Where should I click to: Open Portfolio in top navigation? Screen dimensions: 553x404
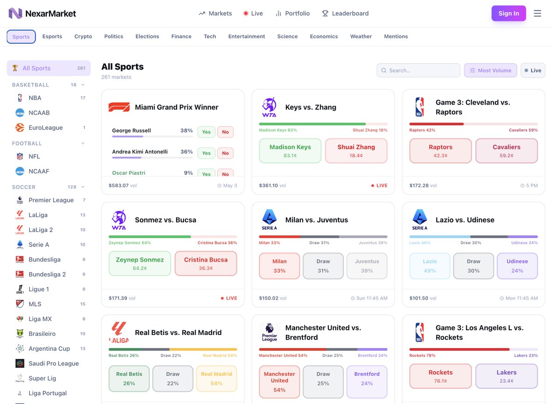click(293, 13)
